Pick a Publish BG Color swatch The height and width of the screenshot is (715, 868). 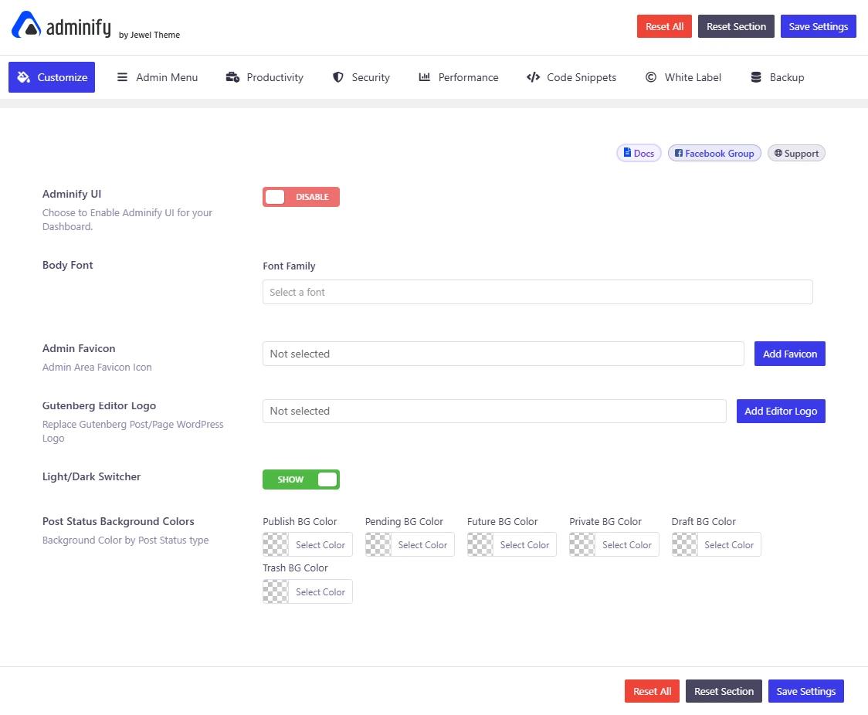[274, 544]
